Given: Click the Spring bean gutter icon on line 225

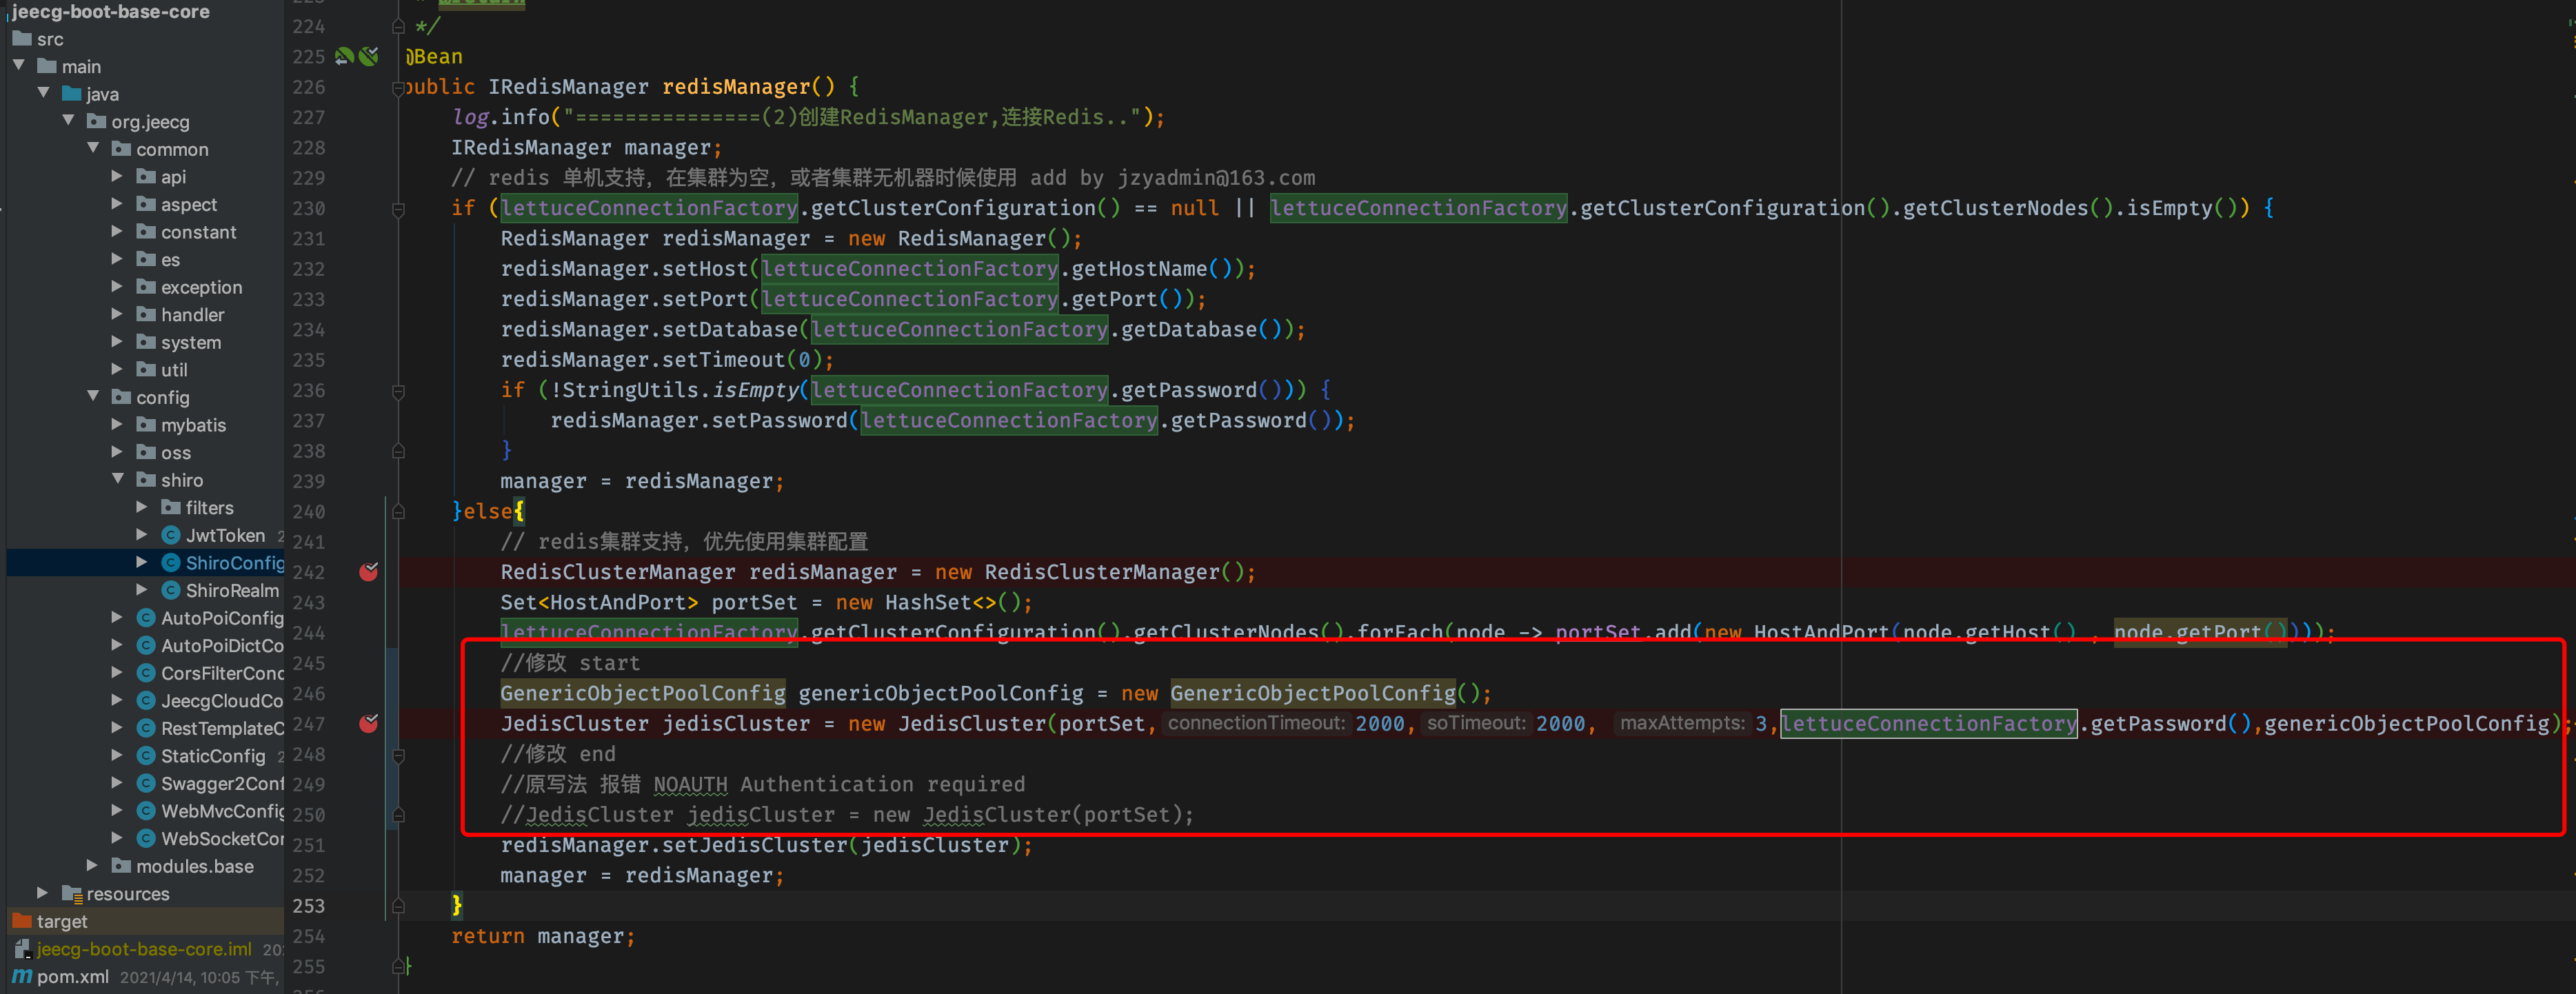Looking at the screenshot, I should 345,56.
